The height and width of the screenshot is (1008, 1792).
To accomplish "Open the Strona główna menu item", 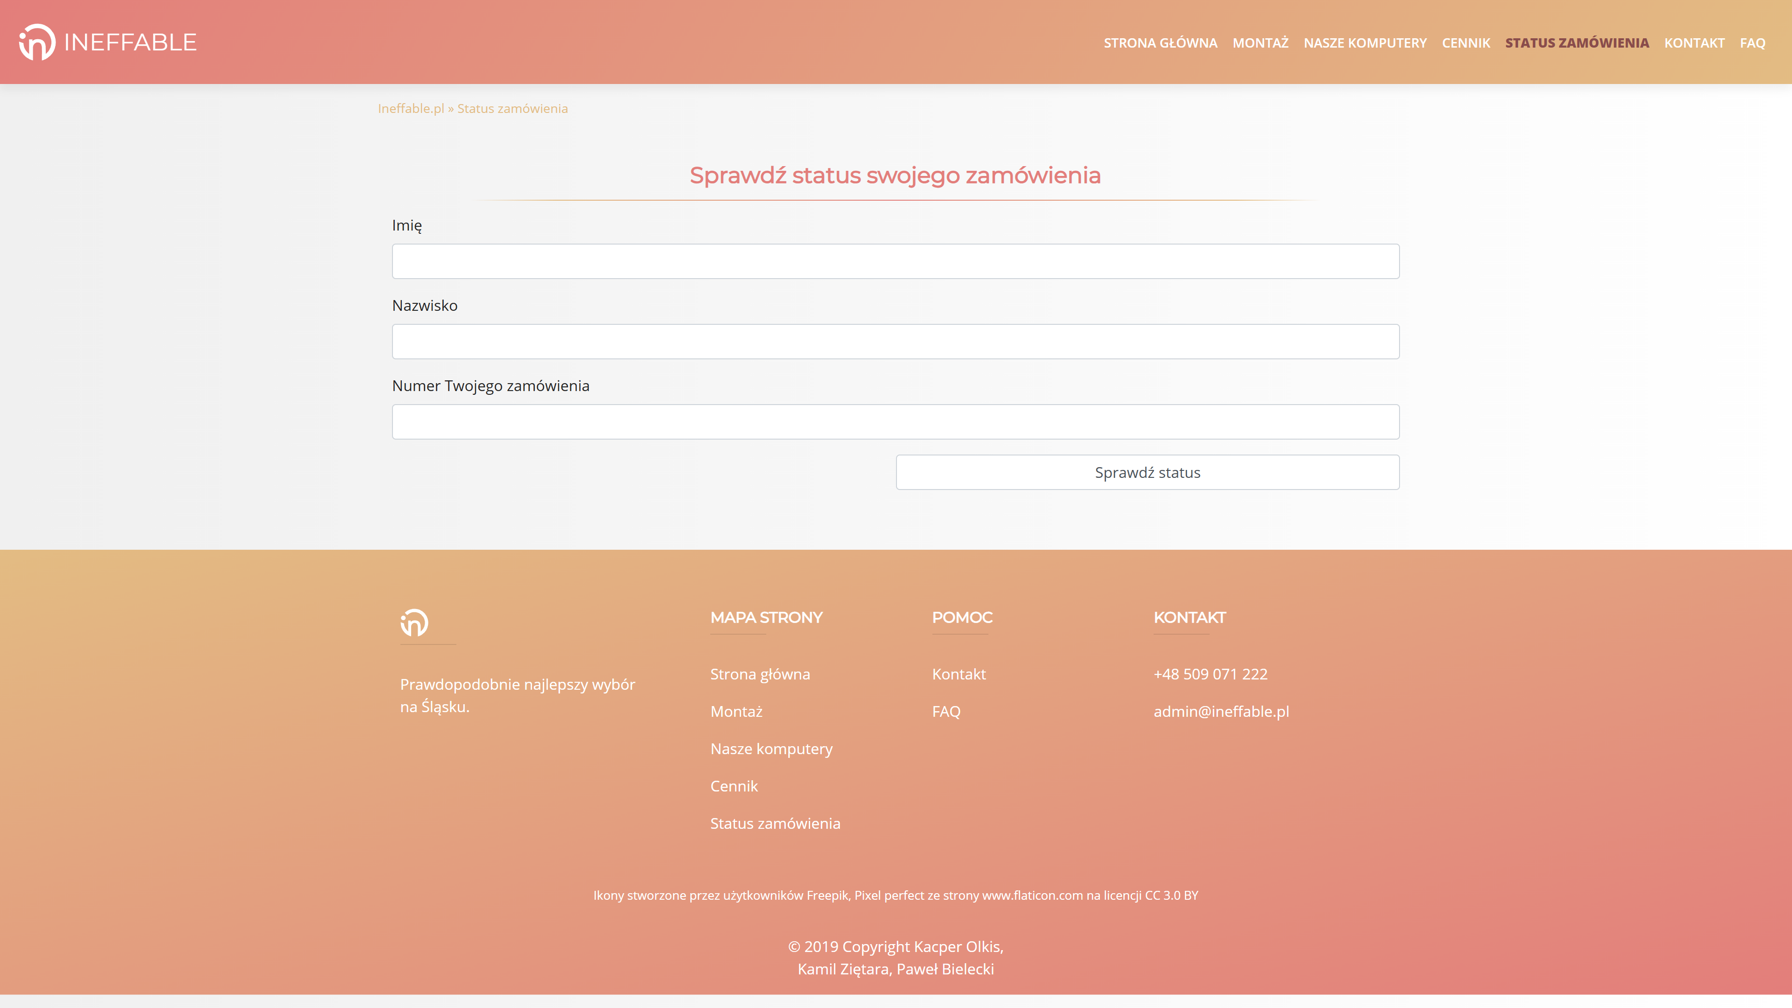I will click(1160, 42).
